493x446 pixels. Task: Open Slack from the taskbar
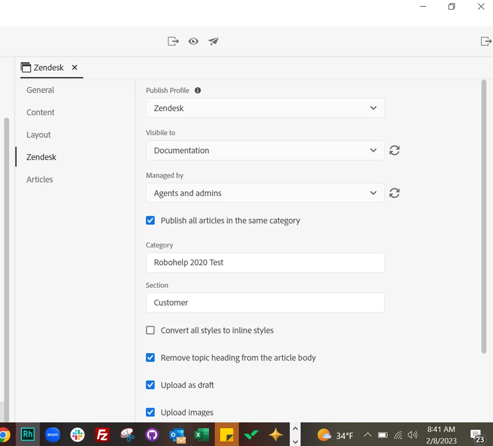tap(77, 435)
